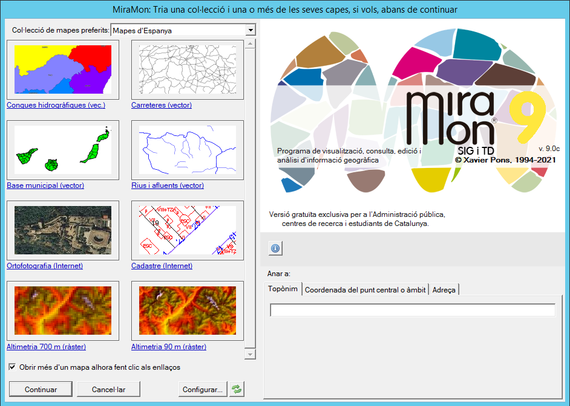
Task: Open 'Carreteres (vector)' link
Action: tap(162, 105)
